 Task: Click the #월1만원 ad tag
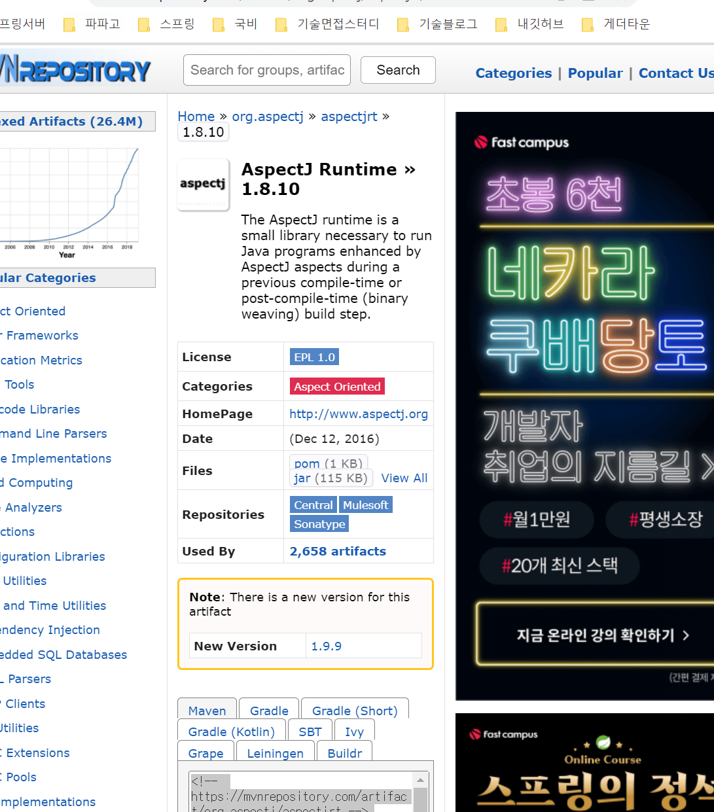(537, 520)
